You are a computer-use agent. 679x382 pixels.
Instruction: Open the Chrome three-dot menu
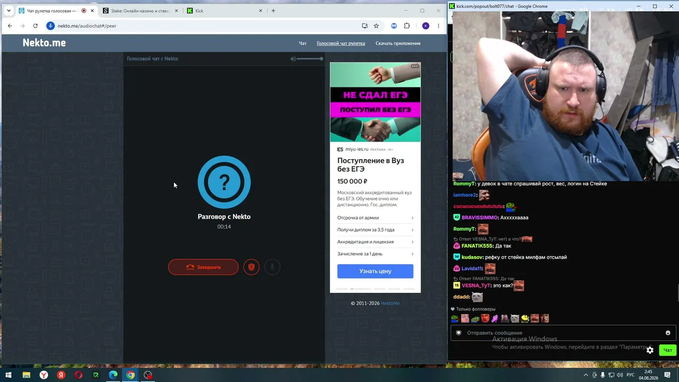coord(438,25)
